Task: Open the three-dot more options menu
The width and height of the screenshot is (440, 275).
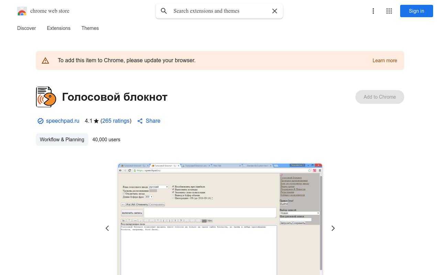Action: click(373, 11)
